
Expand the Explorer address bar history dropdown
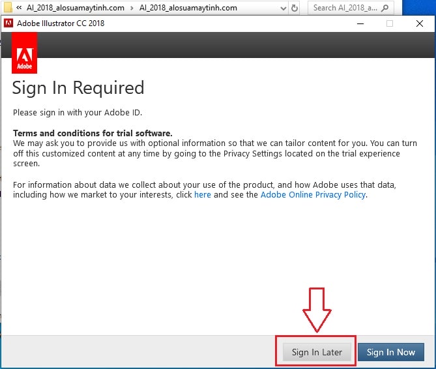[283, 8]
